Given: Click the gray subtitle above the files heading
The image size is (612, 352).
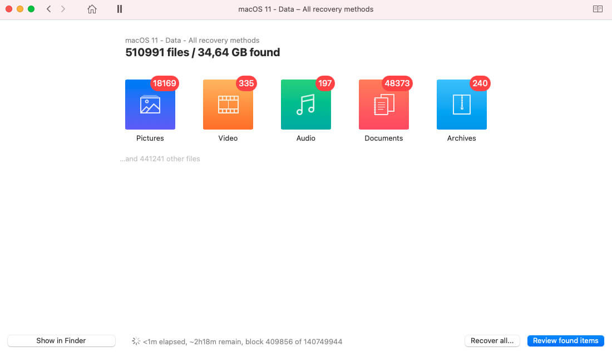Looking at the screenshot, I should click(192, 40).
